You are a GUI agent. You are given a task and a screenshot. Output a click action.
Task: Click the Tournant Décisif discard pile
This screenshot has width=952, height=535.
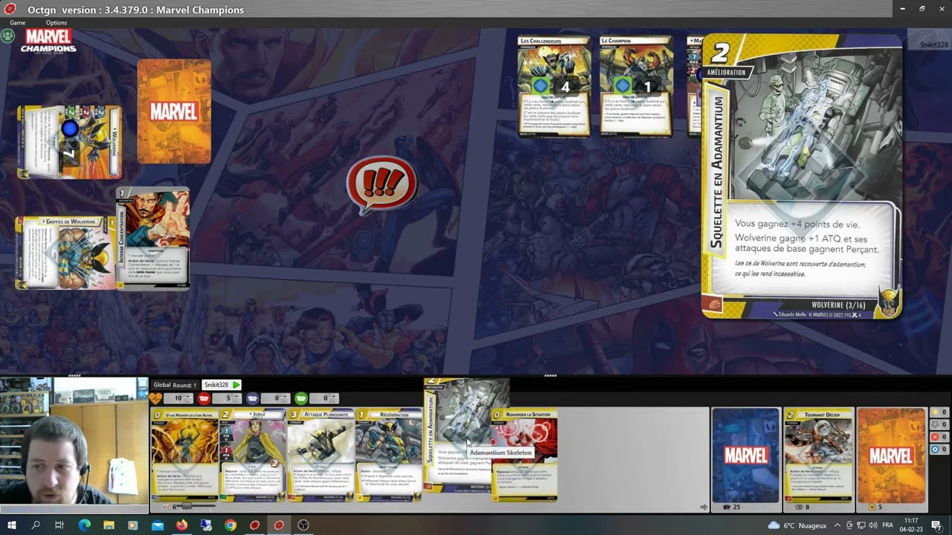[818, 455]
